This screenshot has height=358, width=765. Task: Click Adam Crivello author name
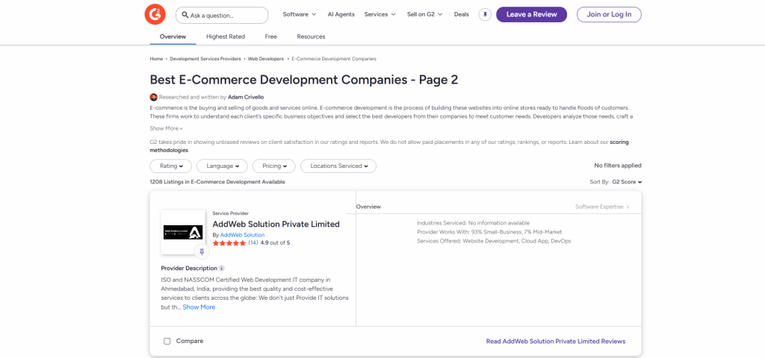click(246, 97)
